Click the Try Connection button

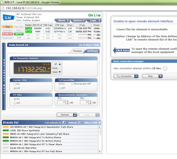click(x=126, y=76)
